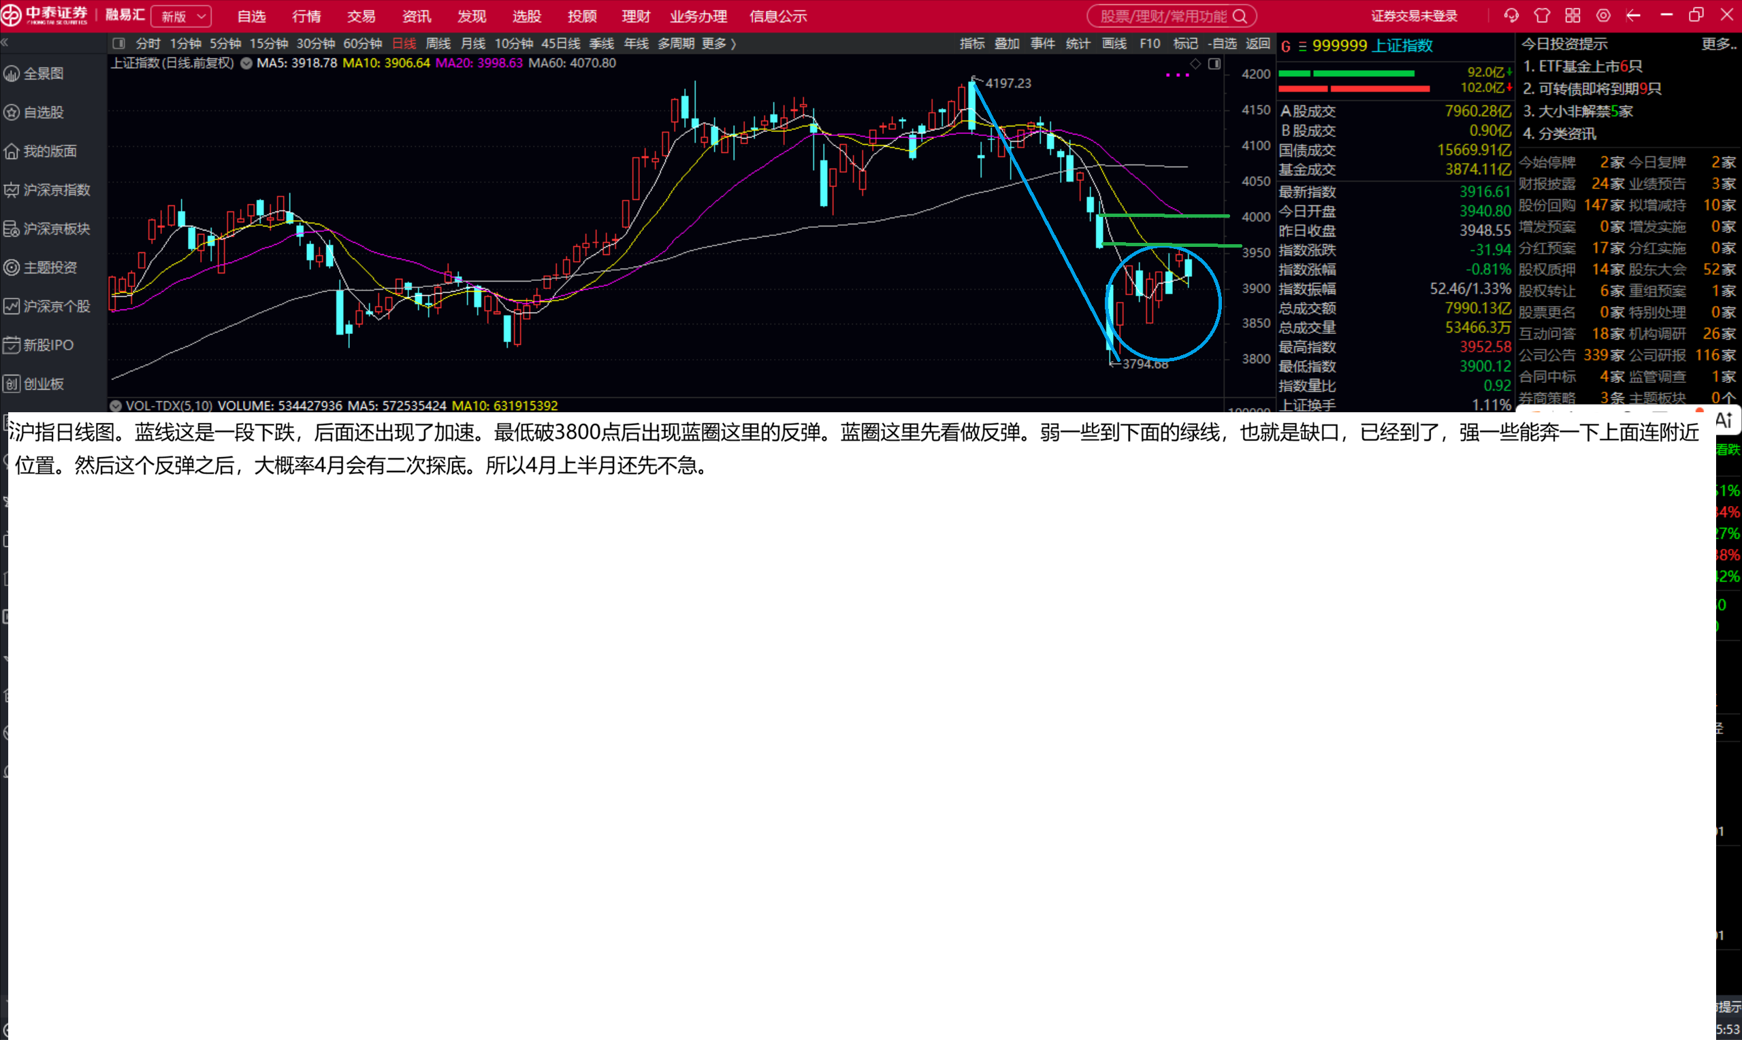Open the 新版 version dropdown
The height and width of the screenshot is (1040, 1742).
click(x=181, y=16)
